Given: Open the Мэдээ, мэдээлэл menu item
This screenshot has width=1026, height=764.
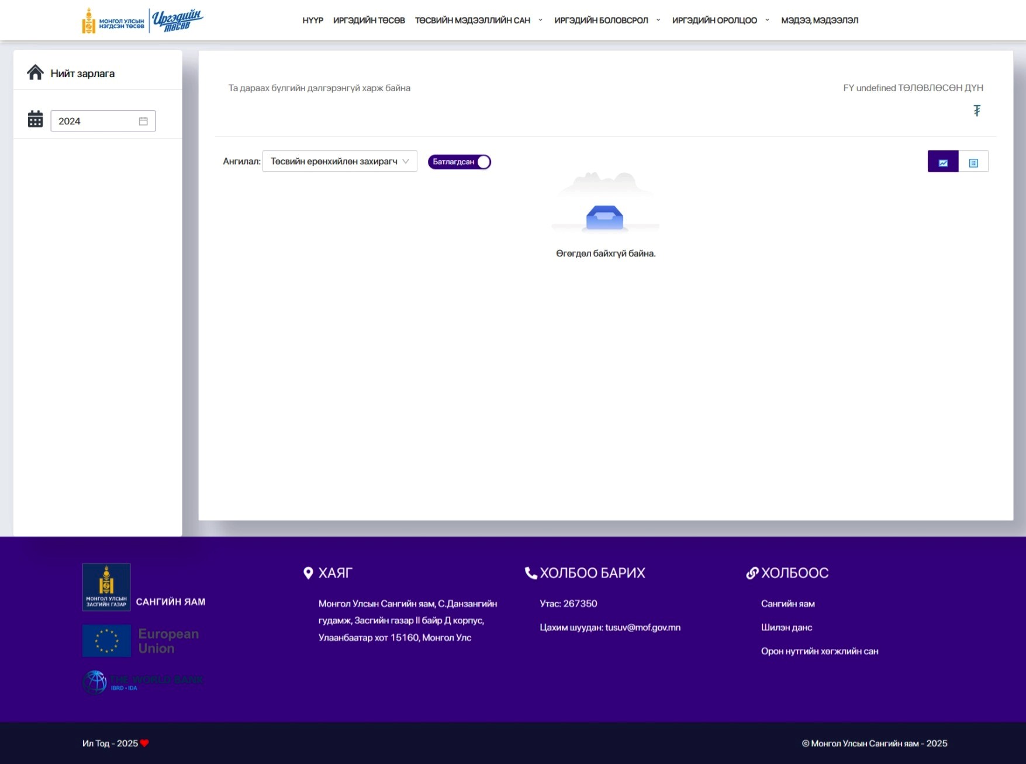Looking at the screenshot, I should click(x=819, y=20).
